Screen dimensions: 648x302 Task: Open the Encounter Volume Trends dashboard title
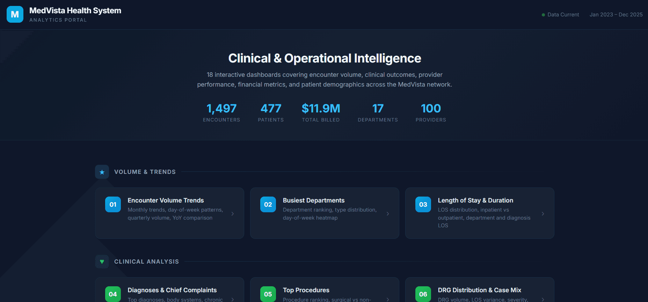point(166,200)
